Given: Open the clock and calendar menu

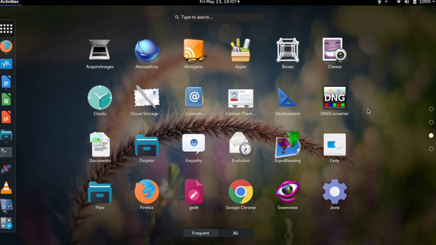Looking at the screenshot, I should pos(219,2).
